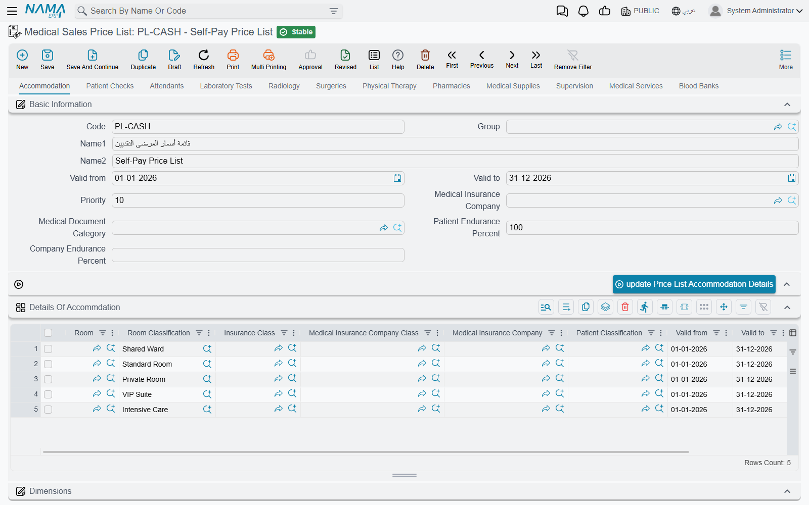
Task: Go to the Previous record
Action: tap(482, 59)
